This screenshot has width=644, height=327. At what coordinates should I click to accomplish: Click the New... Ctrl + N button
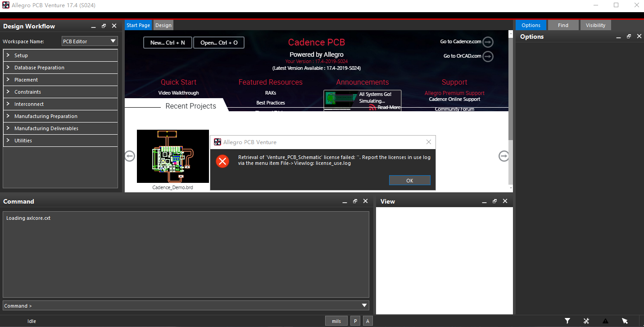point(168,43)
